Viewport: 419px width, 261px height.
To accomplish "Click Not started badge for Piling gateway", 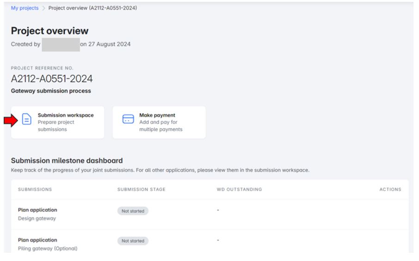I will point(133,241).
